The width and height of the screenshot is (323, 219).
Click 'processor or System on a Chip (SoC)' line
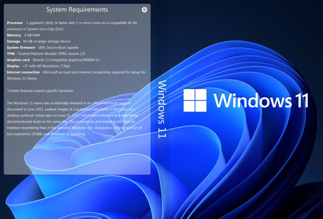click(x=35, y=29)
